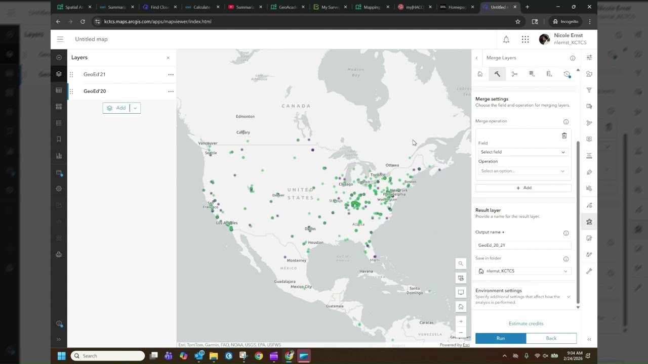Open the hamburger menu beside Untitled map

(x=60, y=39)
